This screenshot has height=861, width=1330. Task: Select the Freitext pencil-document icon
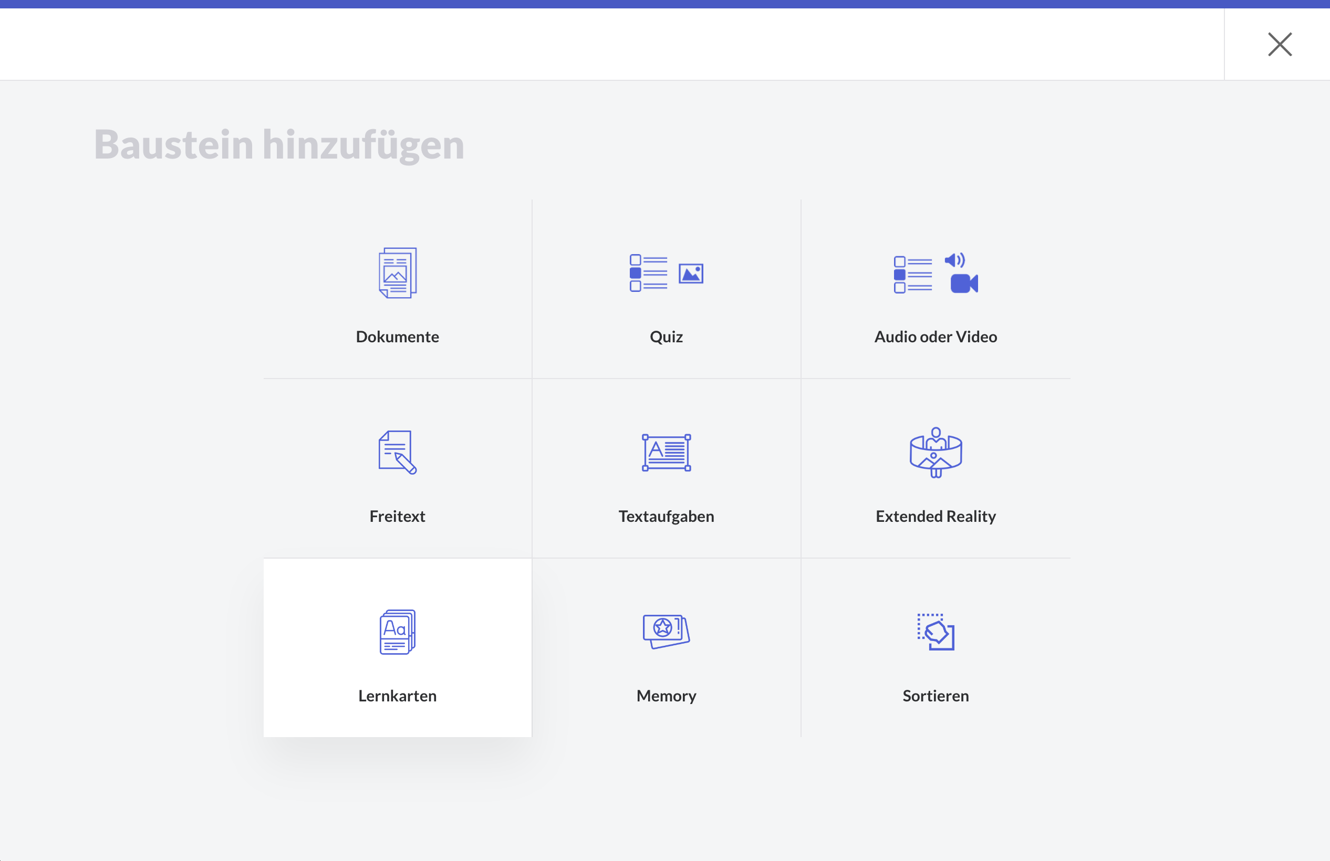pos(397,452)
